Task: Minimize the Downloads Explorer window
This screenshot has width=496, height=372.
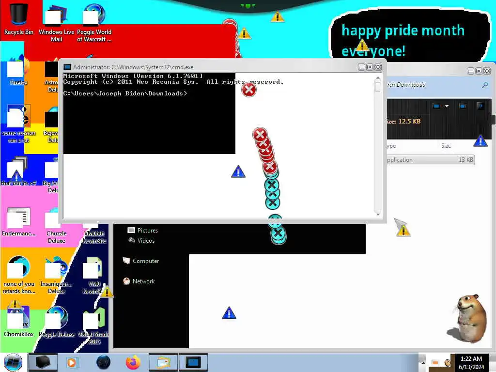Action: click(470, 71)
